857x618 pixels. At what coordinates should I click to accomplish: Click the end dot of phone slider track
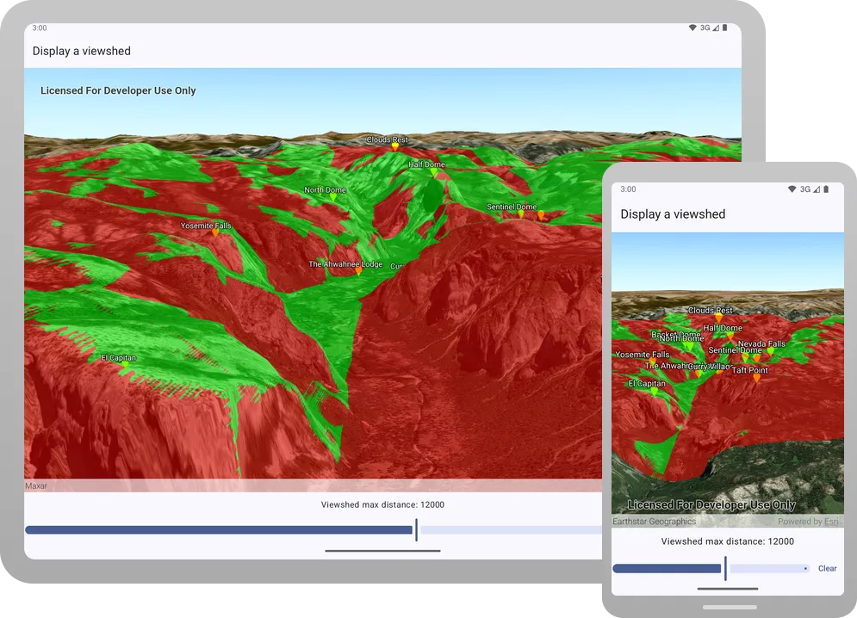[x=805, y=569]
